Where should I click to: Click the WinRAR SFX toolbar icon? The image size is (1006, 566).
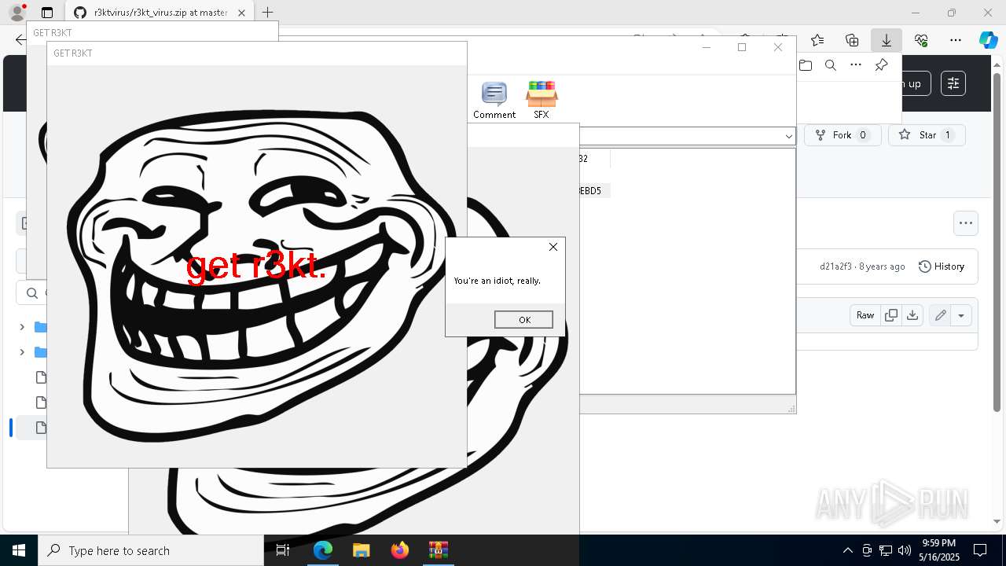click(542, 100)
